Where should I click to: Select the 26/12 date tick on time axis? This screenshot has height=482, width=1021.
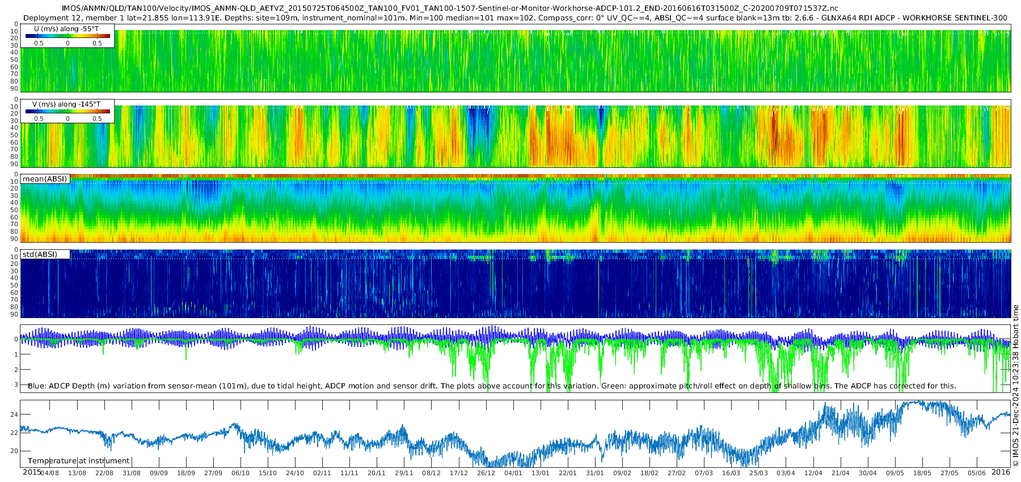pyautogui.click(x=486, y=473)
